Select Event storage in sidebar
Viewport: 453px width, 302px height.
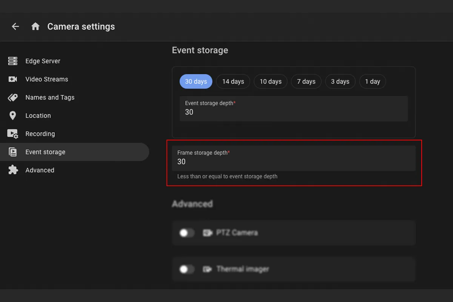(x=75, y=152)
